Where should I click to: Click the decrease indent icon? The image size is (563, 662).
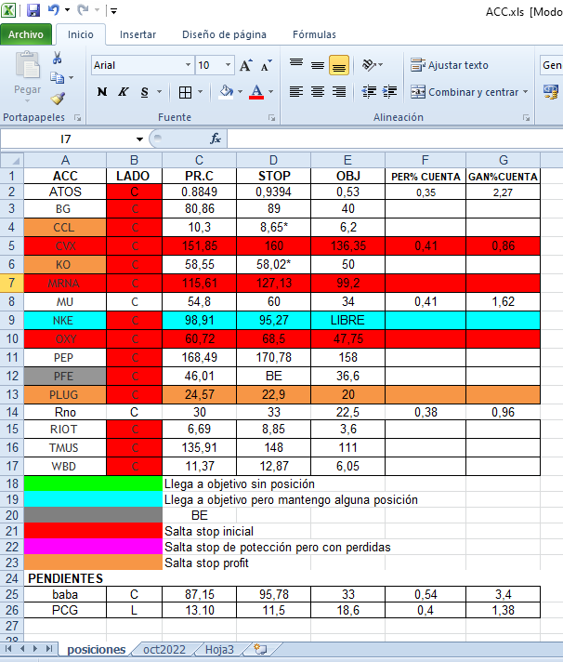[x=369, y=92]
